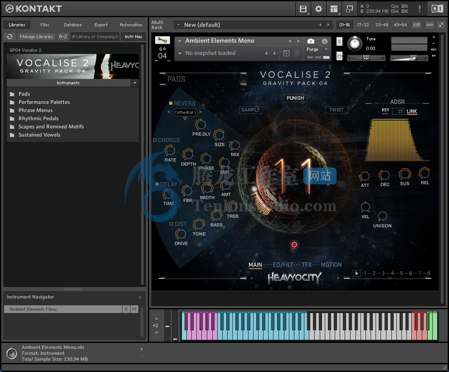Show rack page 17-32

363,25
